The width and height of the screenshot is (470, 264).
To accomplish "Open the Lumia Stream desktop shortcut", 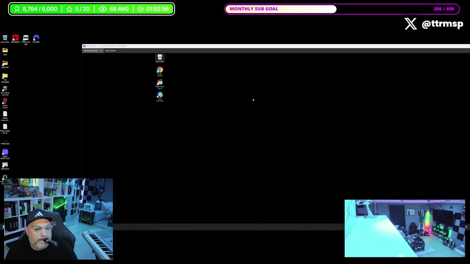I will coord(5,103).
